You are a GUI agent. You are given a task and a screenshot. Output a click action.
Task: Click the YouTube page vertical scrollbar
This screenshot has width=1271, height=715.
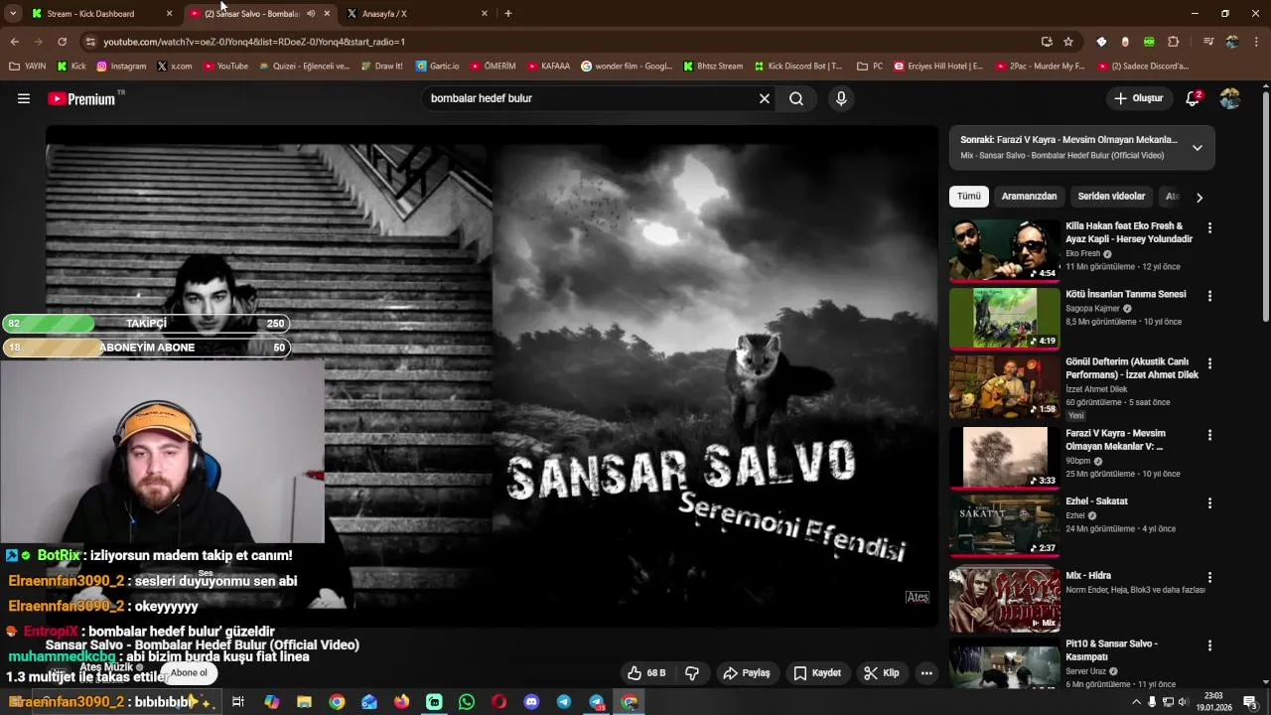1265,207
